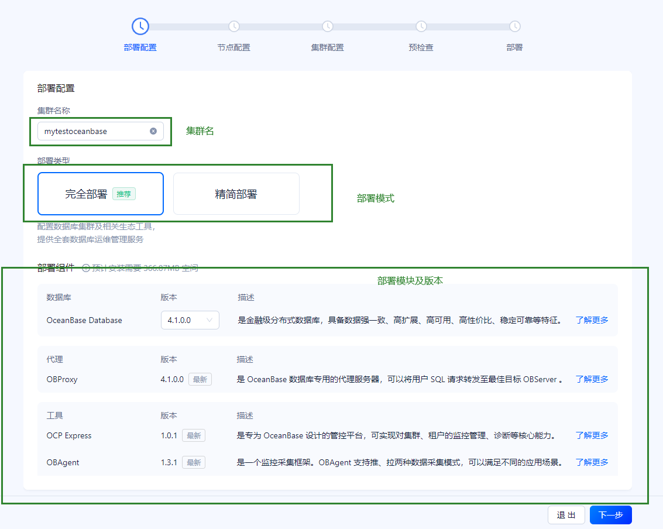Click the 节点配置 step circle icon
Viewport: 663px width, 529px height.
pos(234,26)
